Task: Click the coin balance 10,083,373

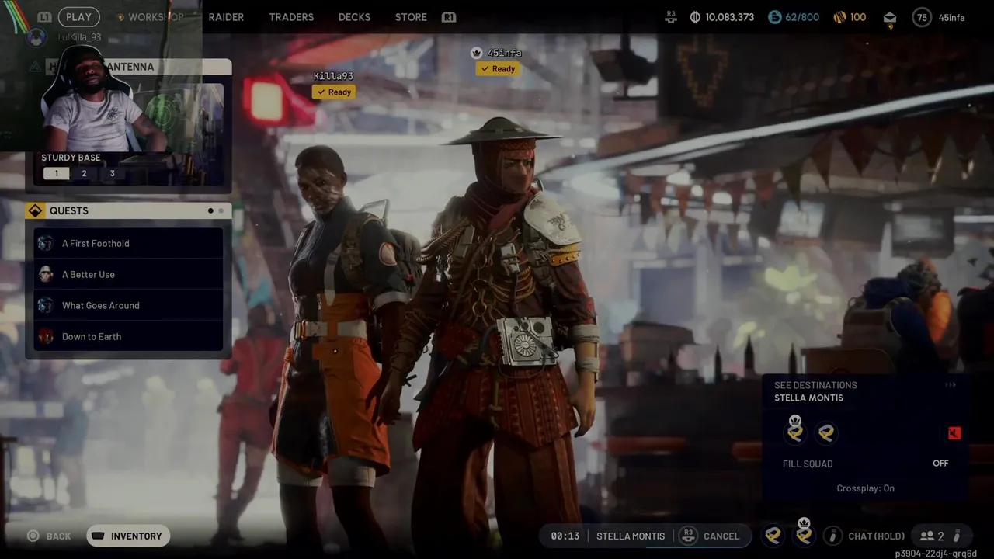Action: [x=729, y=17]
